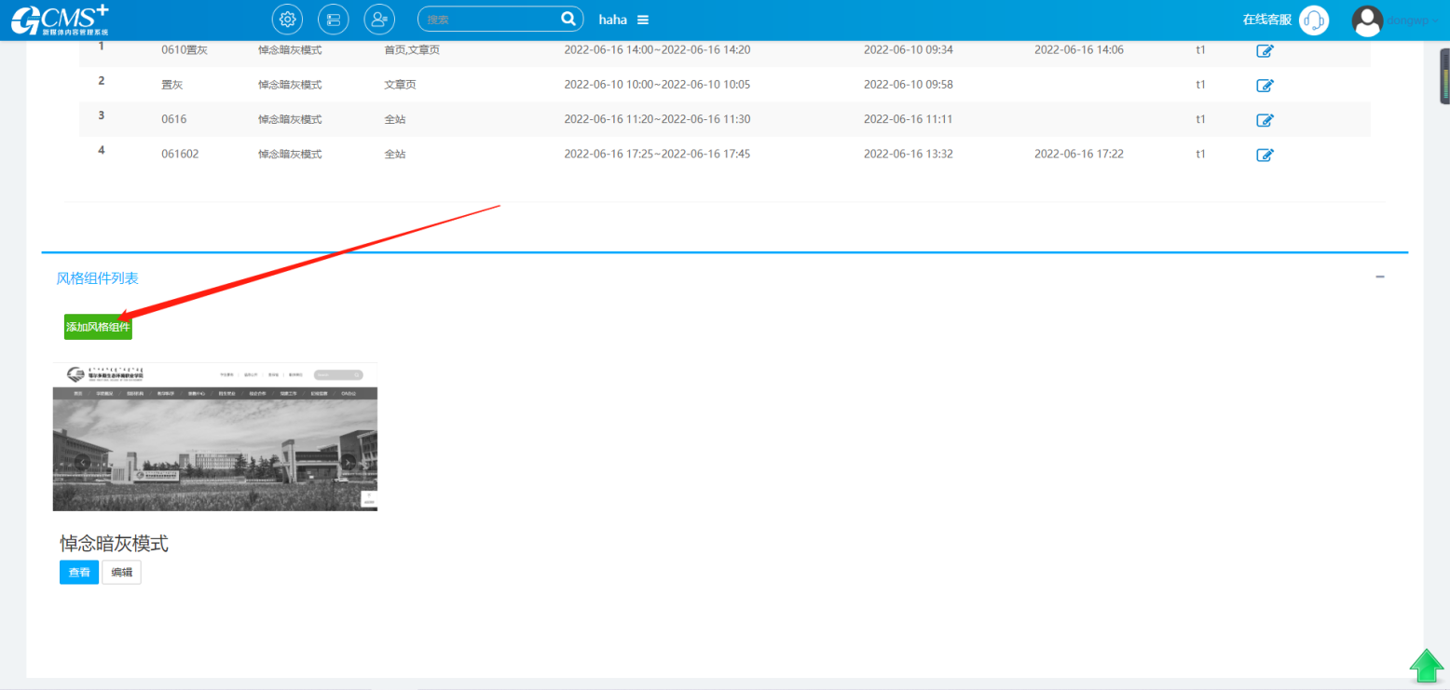The height and width of the screenshot is (690, 1450).
Task: Open the online customer service headset icon
Action: pyautogui.click(x=1314, y=20)
